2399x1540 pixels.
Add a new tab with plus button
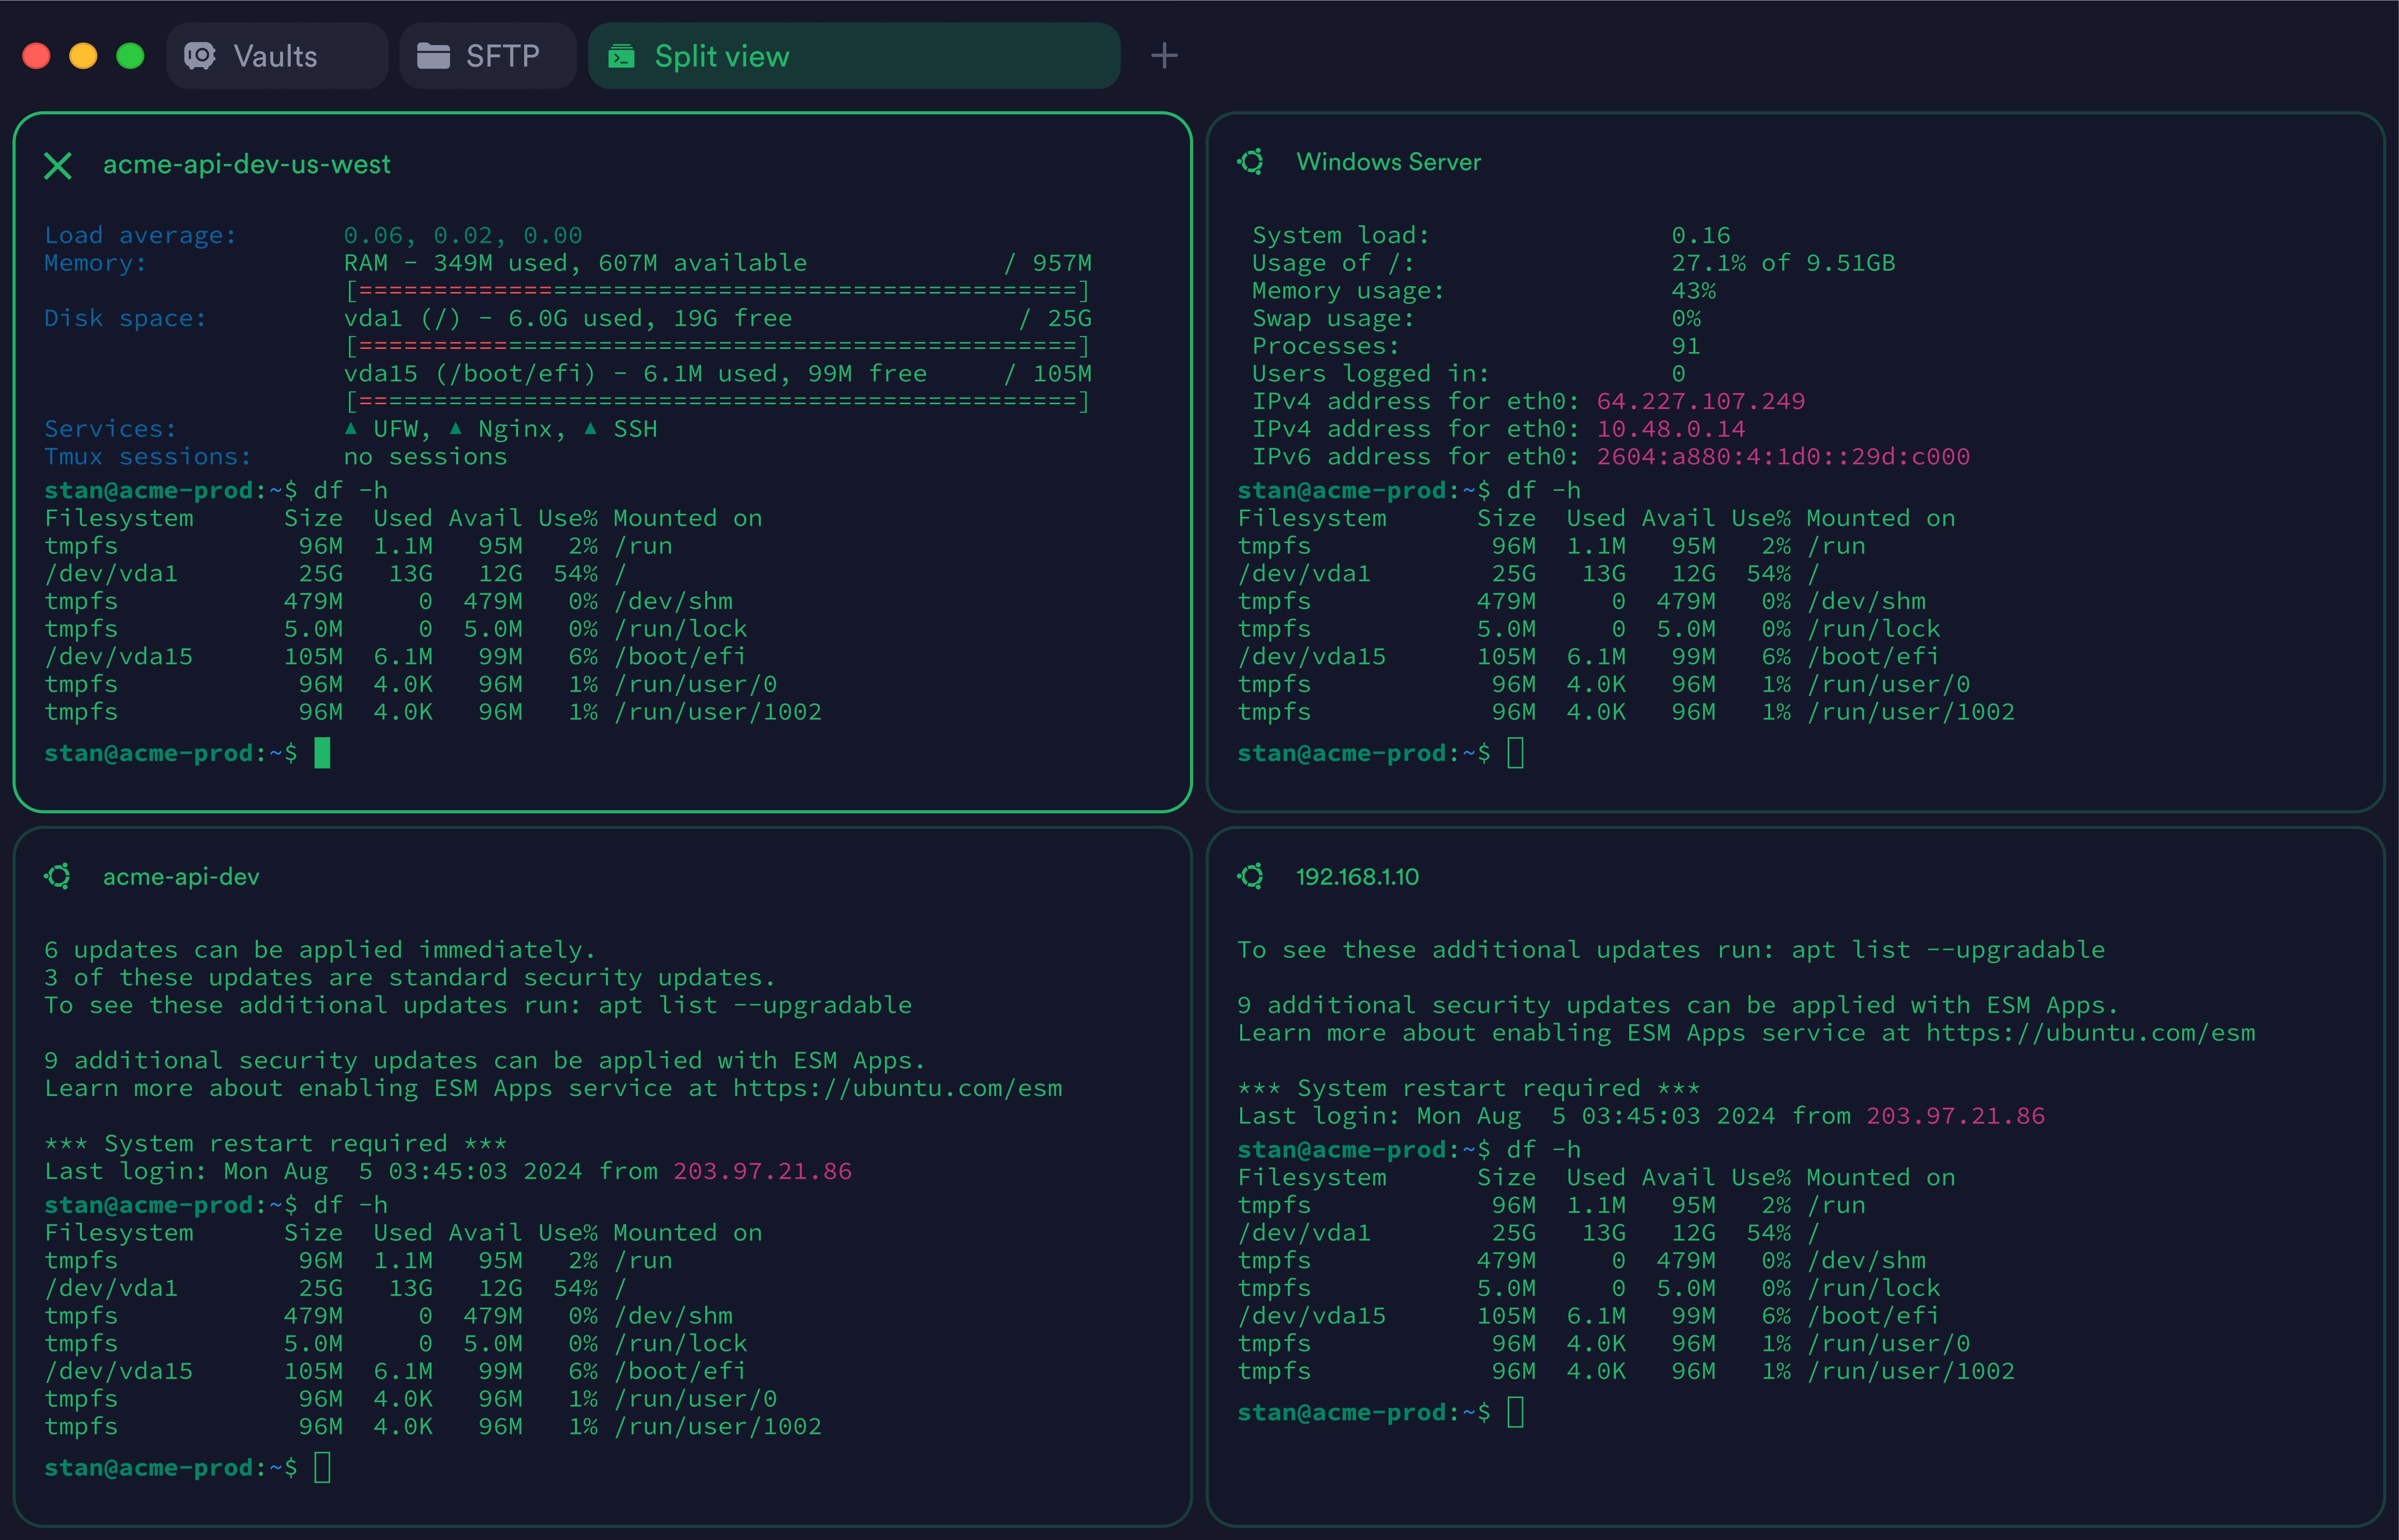pos(1163,56)
